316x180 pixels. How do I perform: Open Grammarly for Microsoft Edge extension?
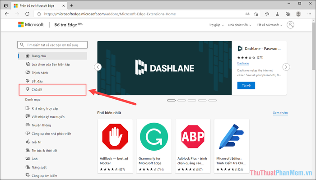coord(154,146)
